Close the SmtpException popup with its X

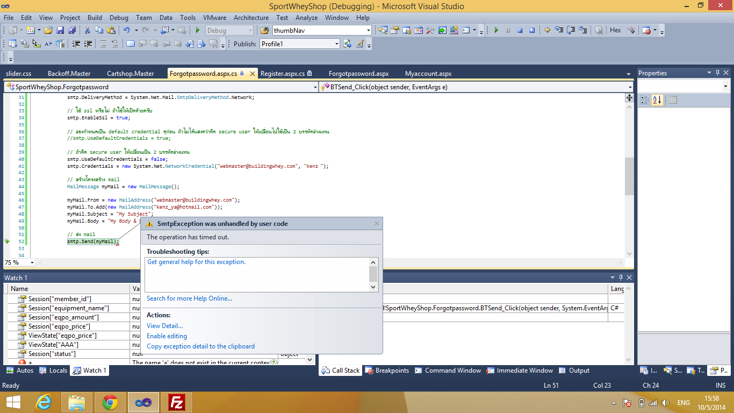[377, 223]
